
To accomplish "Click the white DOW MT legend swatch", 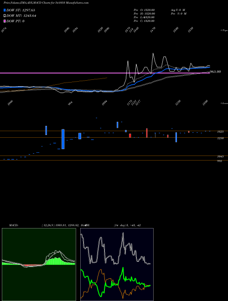I will tap(5, 16).
